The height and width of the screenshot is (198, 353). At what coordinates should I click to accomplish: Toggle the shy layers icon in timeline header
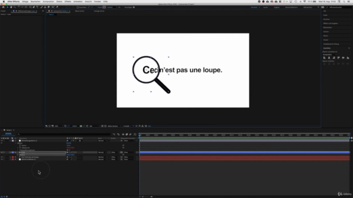pyautogui.click(x=123, y=134)
